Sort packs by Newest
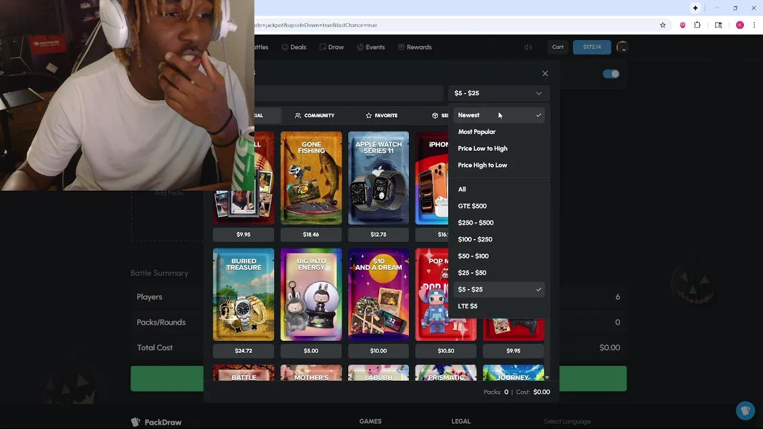 point(498,115)
